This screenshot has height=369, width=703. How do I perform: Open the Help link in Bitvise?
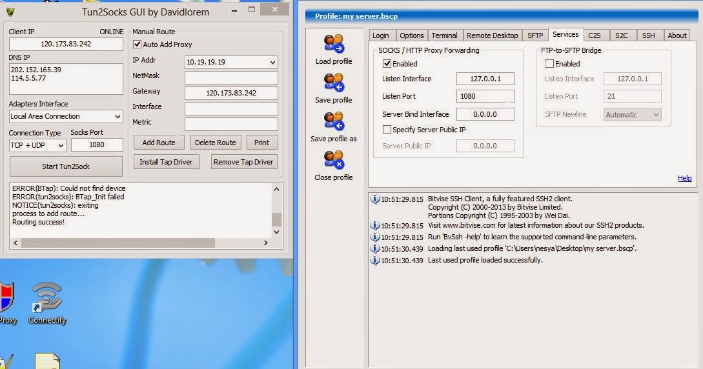684,178
